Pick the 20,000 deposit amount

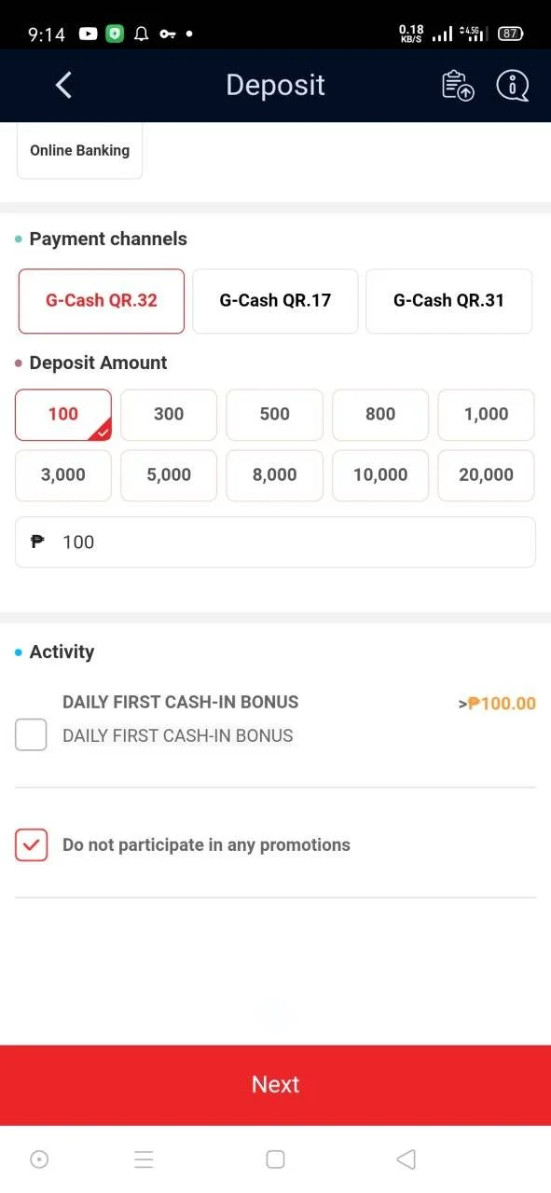point(486,475)
